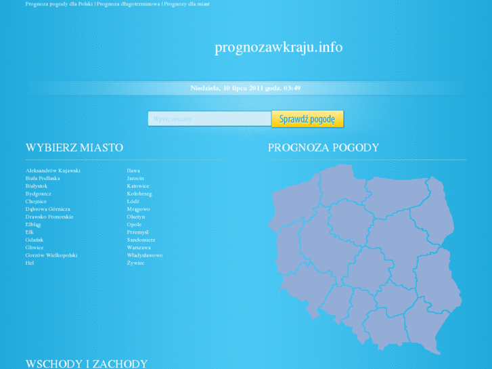Click the prognozawkraju.info site title
492x369 pixels.
[278, 47]
